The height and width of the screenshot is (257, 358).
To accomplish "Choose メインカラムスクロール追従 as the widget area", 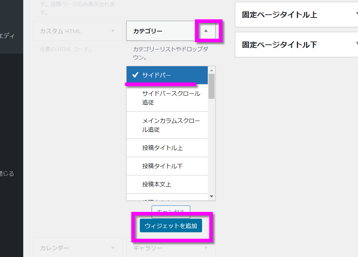I will pyautogui.click(x=167, y=125).
